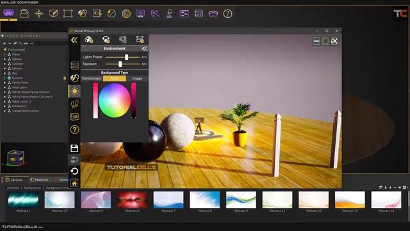Expand the ViewerStartPosition tree node
Viewport: 410px width, 231px height.
4,111
